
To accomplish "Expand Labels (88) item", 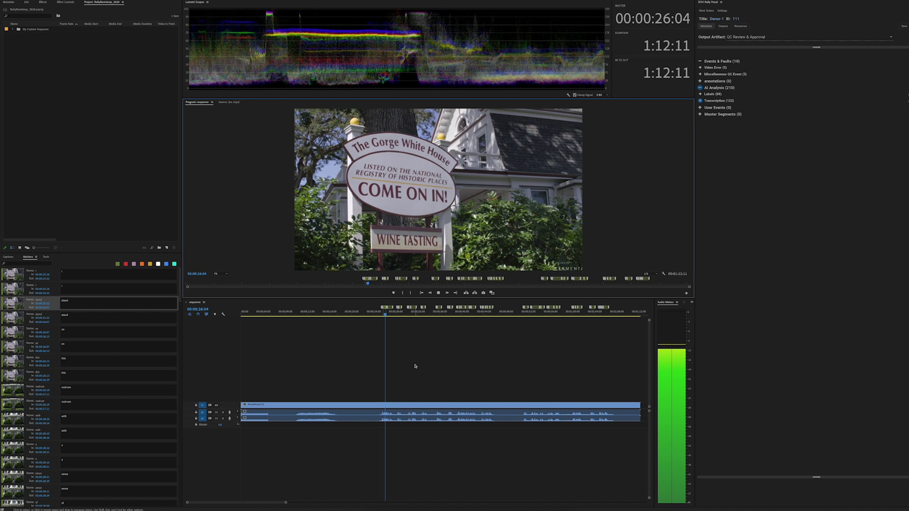I will point(700,94).
